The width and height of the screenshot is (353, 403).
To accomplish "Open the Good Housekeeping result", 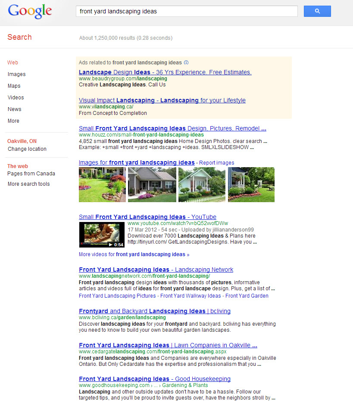I will coord(155,379).
